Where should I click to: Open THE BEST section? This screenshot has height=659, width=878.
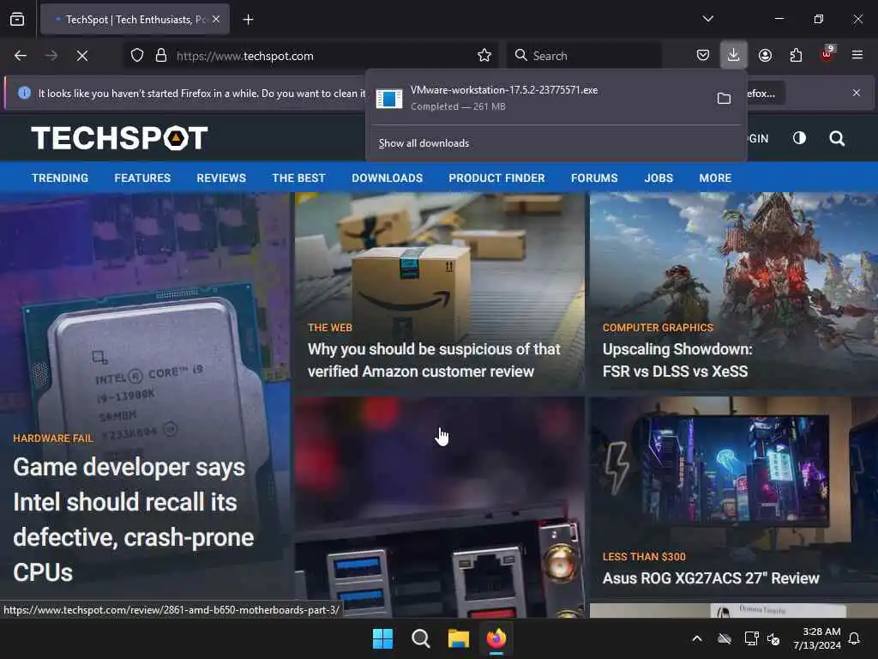point(298,178)
